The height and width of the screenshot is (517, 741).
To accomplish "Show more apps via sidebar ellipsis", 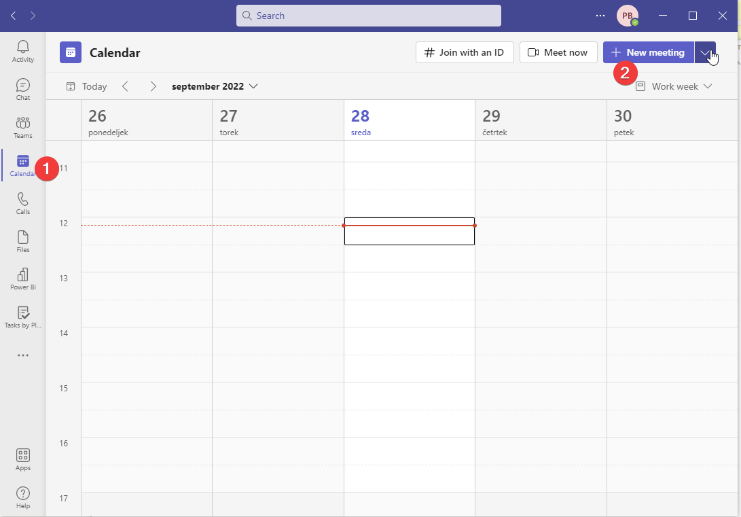I will coord(23,355).
